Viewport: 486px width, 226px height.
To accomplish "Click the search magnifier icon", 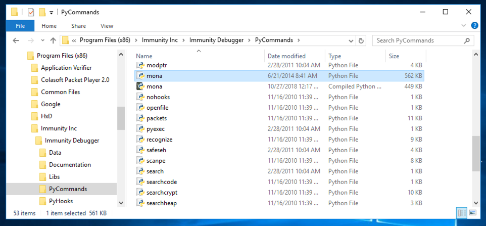I will (x=467, y=40).
